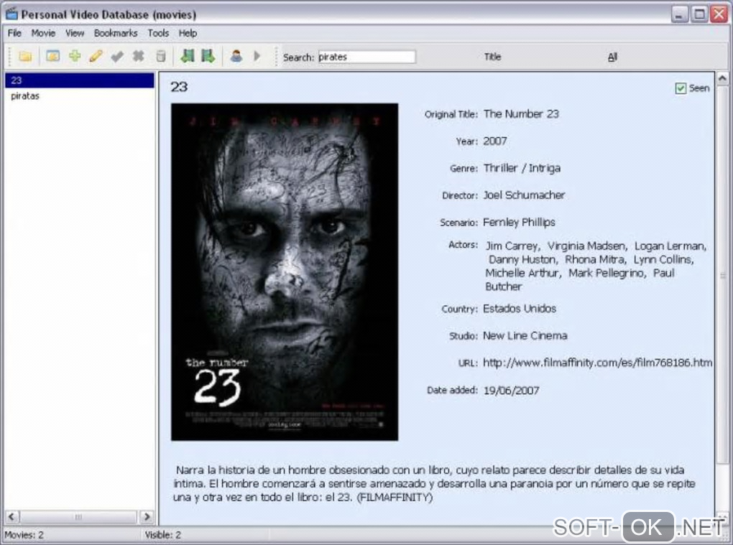The image size is (733, 545).
Task: Click the movie list scroll right arrow
Action: 147,516
